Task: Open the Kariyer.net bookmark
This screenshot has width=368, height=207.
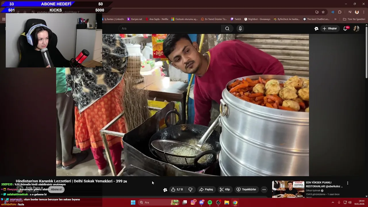Action: (135, 19)
